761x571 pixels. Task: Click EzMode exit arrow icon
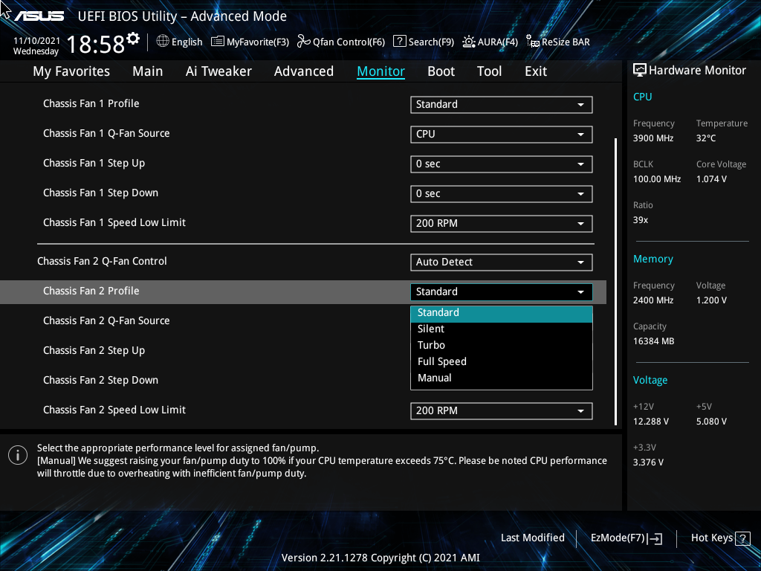click(655, 538)
